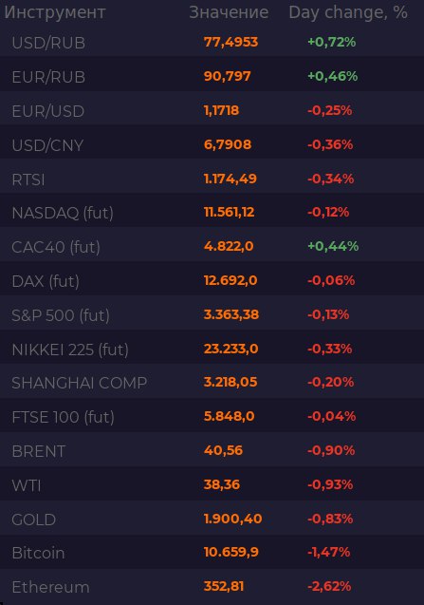424x605 pixels.
Task: Select CAC40 (fut) row
Action: (212, 245)
